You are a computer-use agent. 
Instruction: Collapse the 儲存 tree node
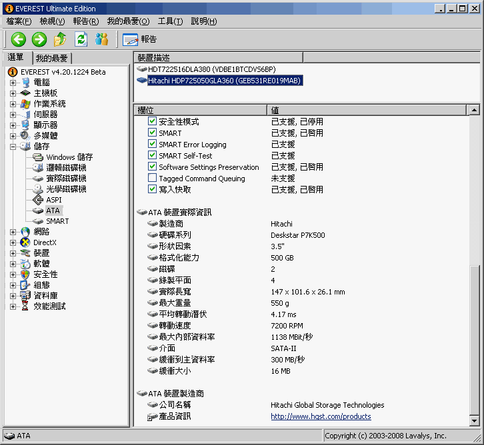13,147
